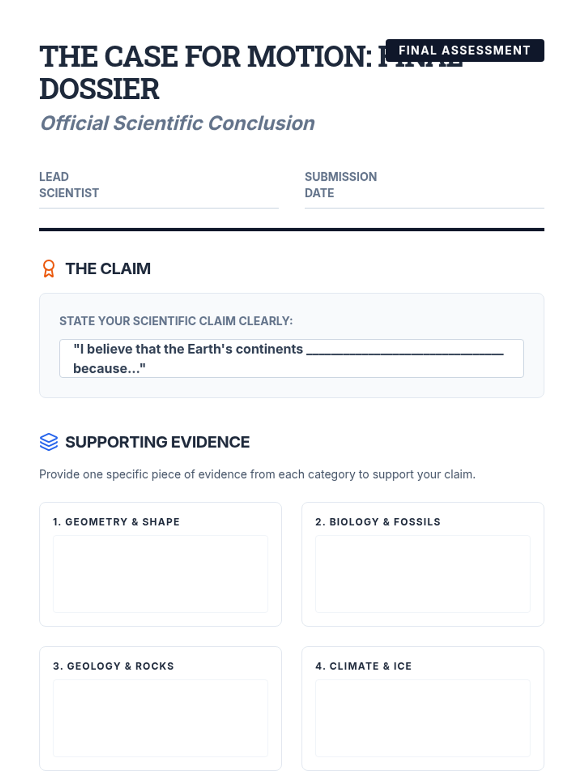Click the Final Assessment badge
Viewport: 583px width, 778px height.
(464, 51)
